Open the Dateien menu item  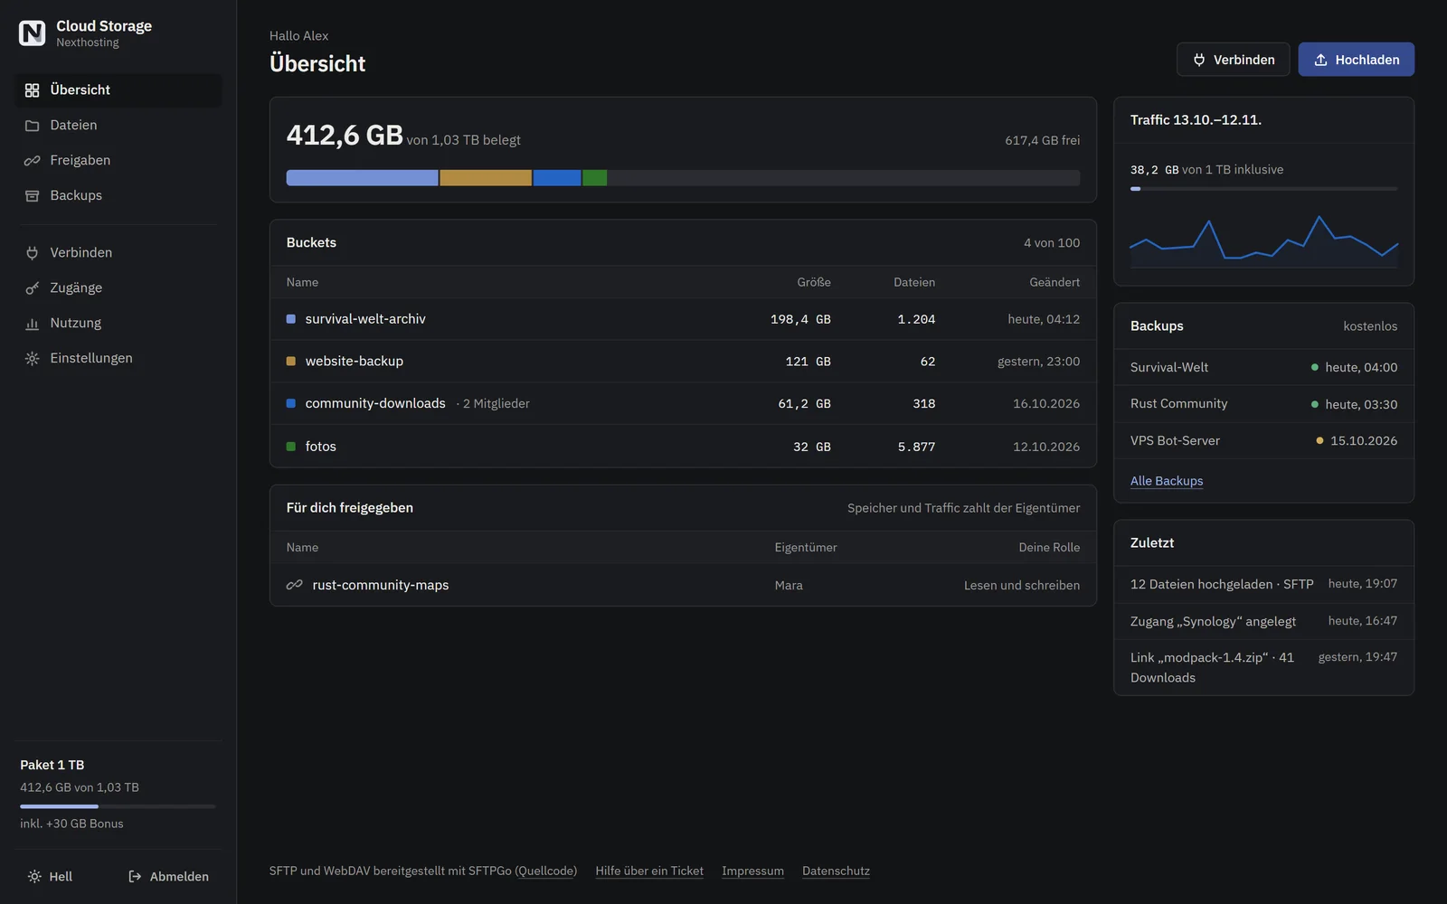coord(118,126)
